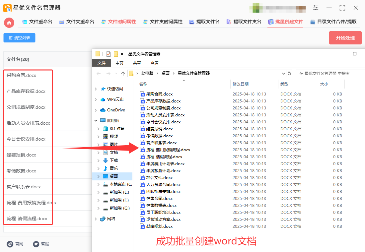This screenshot has height=252, width=365.
Task: Switch to the 文件夹重命名 tab
Action: [77, 22]
